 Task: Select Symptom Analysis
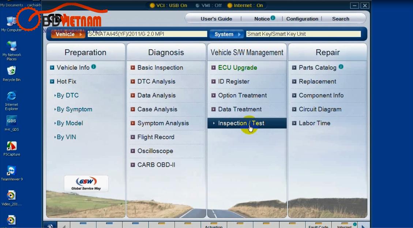pyautogui.click(x=163, y=123)
